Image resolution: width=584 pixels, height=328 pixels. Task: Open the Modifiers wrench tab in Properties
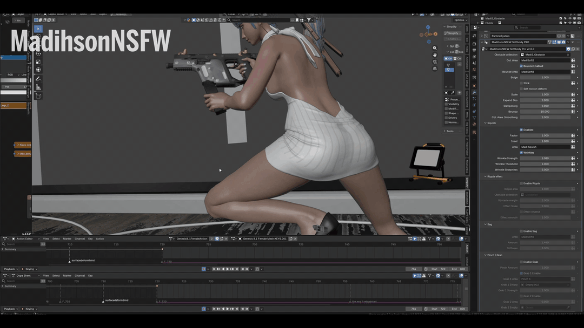tap(474, 92)
